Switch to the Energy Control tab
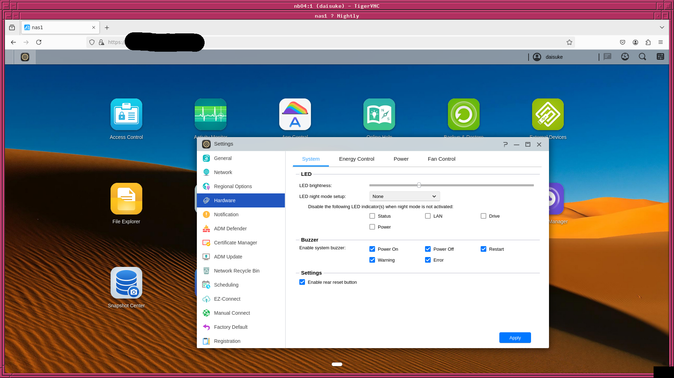This screenshot has width=674, height=378. pos(356,159)
